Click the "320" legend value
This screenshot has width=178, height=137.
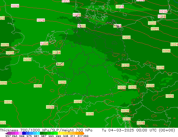tap(86, 136)
